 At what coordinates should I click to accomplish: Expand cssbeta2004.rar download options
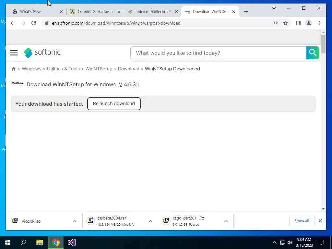[150, 221]
